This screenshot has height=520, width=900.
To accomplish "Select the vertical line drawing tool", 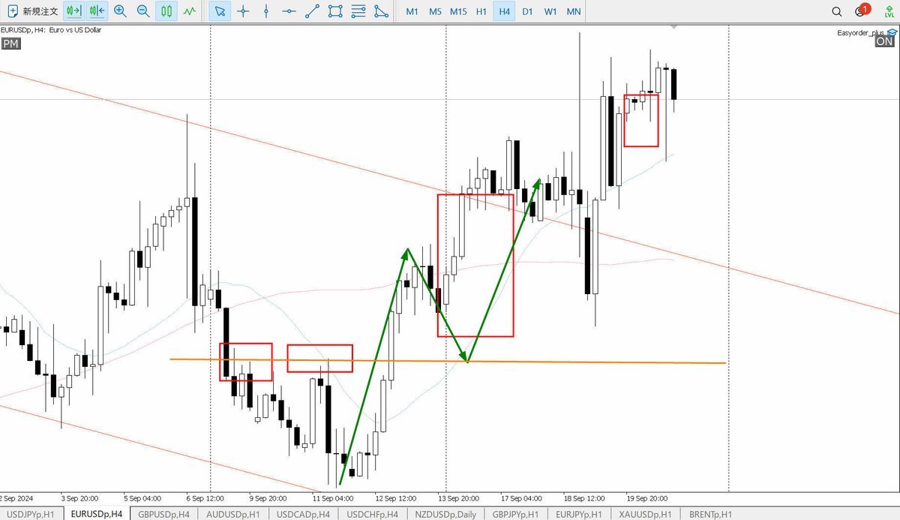I will tap(265, 11).
